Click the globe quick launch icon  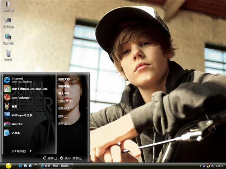pos(25,166)
